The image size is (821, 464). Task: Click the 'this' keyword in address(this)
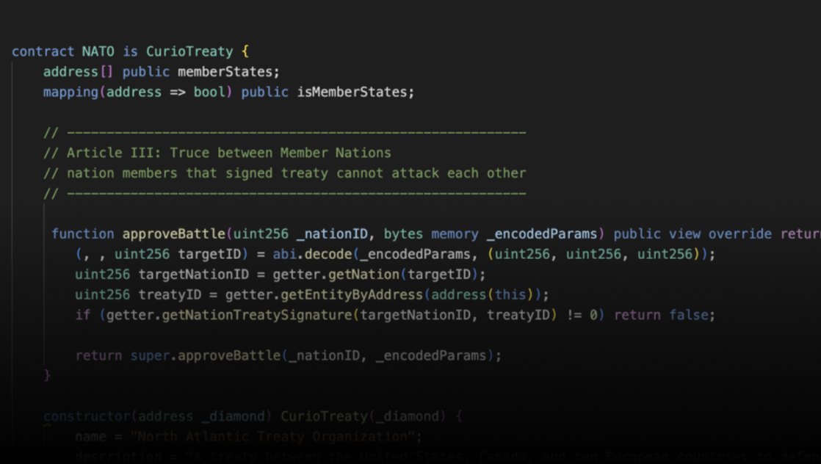[x=510, y=295]
